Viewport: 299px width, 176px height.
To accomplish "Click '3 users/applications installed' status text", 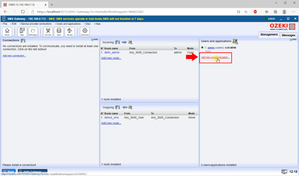I will pos(219,165).
